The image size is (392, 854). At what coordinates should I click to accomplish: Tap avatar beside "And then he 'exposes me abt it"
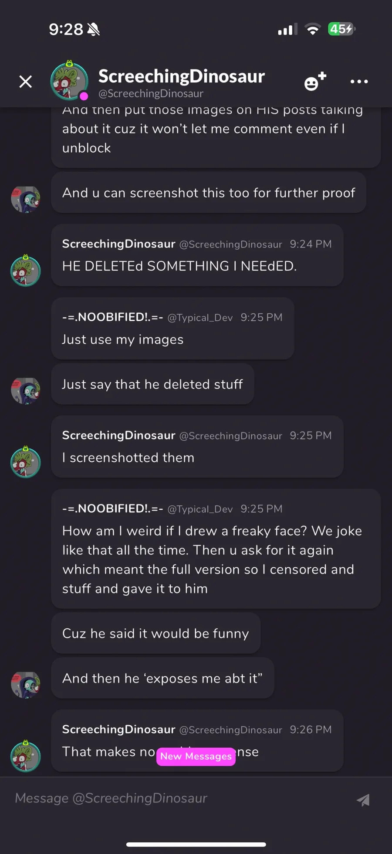coord(26,684)
